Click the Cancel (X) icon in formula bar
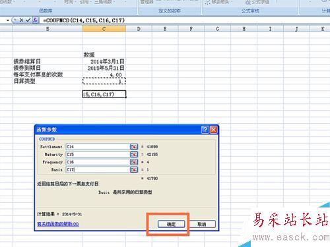Viewport: 330px width, 247px height. coord(21,20)
